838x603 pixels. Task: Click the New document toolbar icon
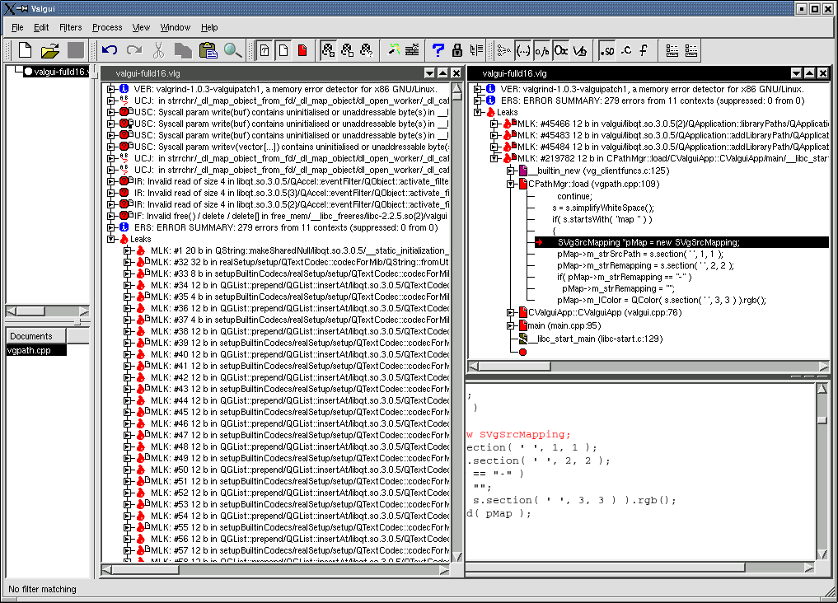(25, 50)
